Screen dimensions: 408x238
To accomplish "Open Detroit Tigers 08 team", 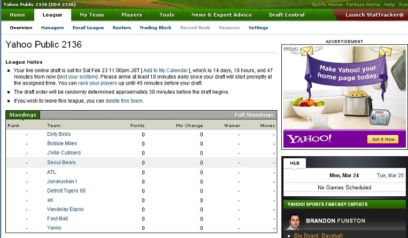I will pyautogui.click(x=66, y=190).
